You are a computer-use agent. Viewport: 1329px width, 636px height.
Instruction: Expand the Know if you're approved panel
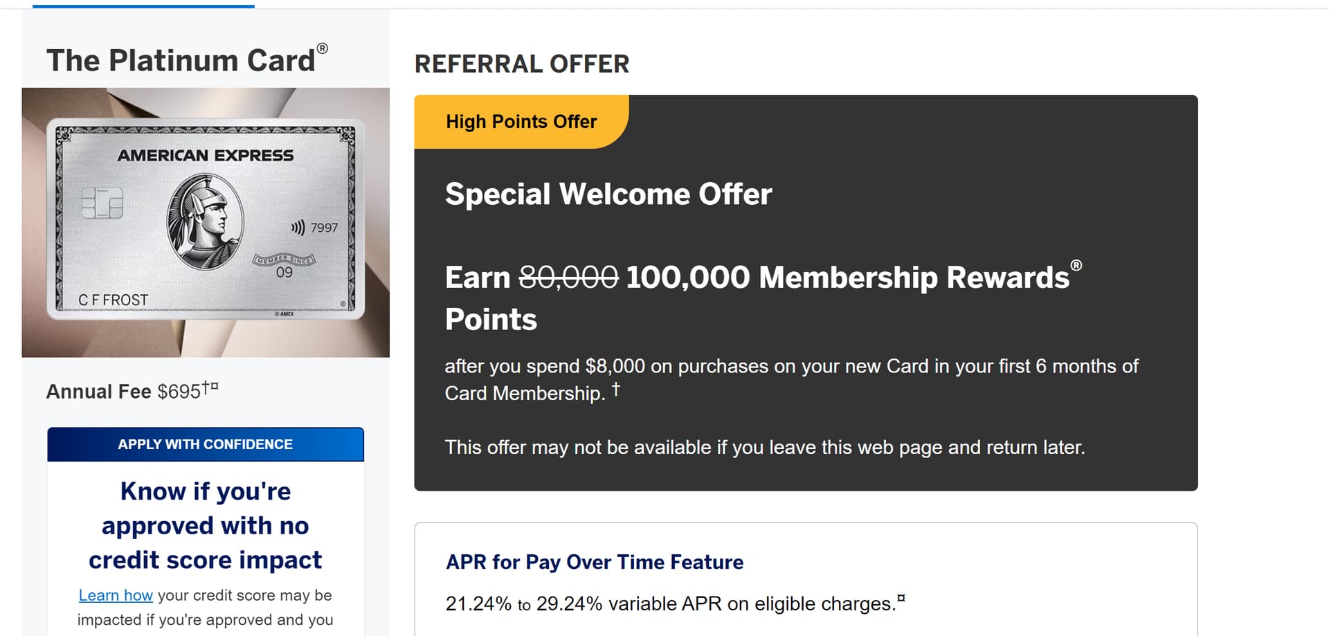point(205,525)
